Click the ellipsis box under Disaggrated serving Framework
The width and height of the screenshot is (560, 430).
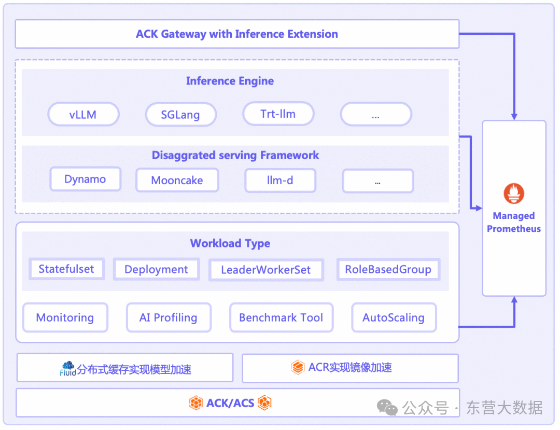pyautogui.click(x=378, y=181)
